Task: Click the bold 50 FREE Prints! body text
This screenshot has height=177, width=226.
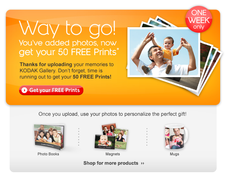Action: coord(92,77)
